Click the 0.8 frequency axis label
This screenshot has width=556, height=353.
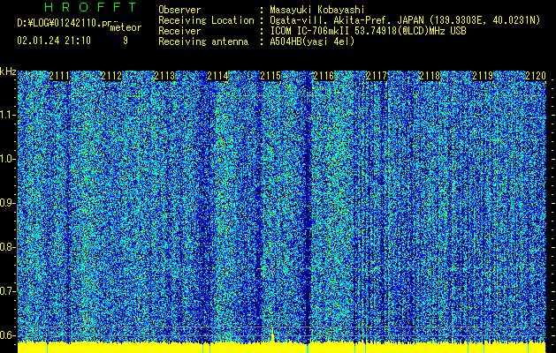click(x=8, y=247)
